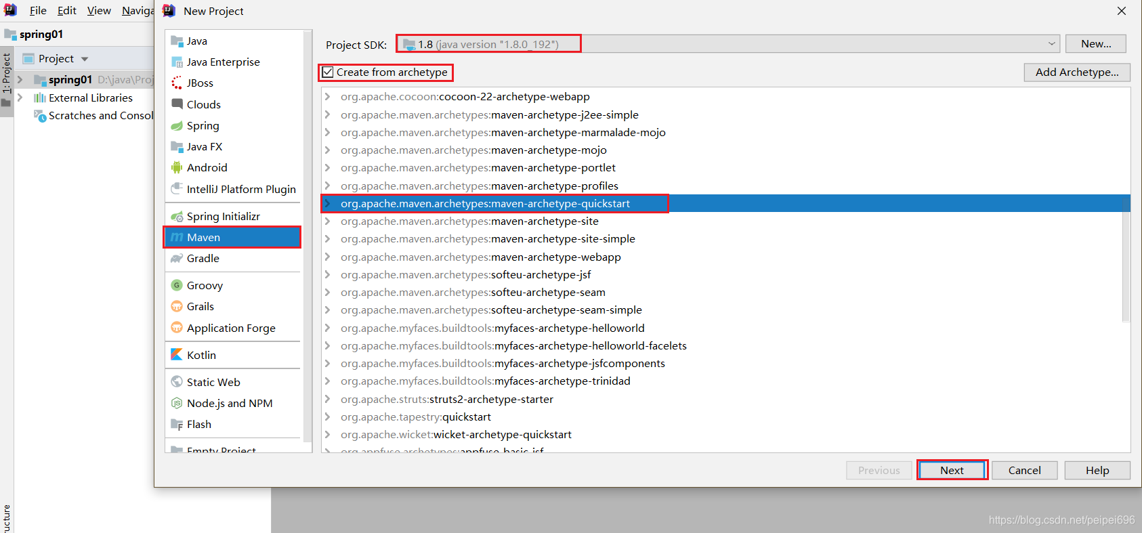Click the Next button
1142x533 pixels.
coord(952,470)
